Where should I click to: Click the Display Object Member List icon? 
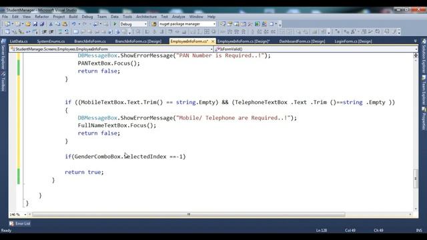(x=7, y=32)
